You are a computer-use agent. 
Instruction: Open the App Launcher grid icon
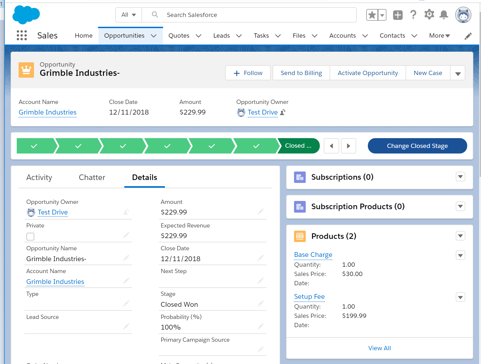pyautogui.click(x=22, y=35)
